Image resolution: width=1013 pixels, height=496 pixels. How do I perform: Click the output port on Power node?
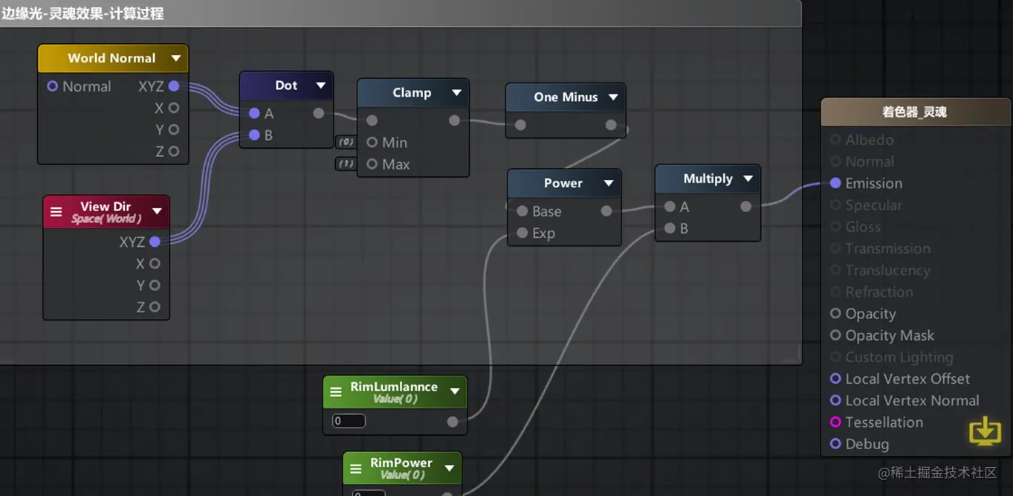tap(606, 211)
